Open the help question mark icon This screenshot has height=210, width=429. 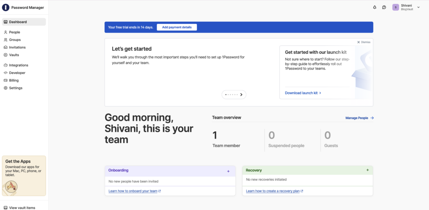pyautogui.click(x=384, y=8)
